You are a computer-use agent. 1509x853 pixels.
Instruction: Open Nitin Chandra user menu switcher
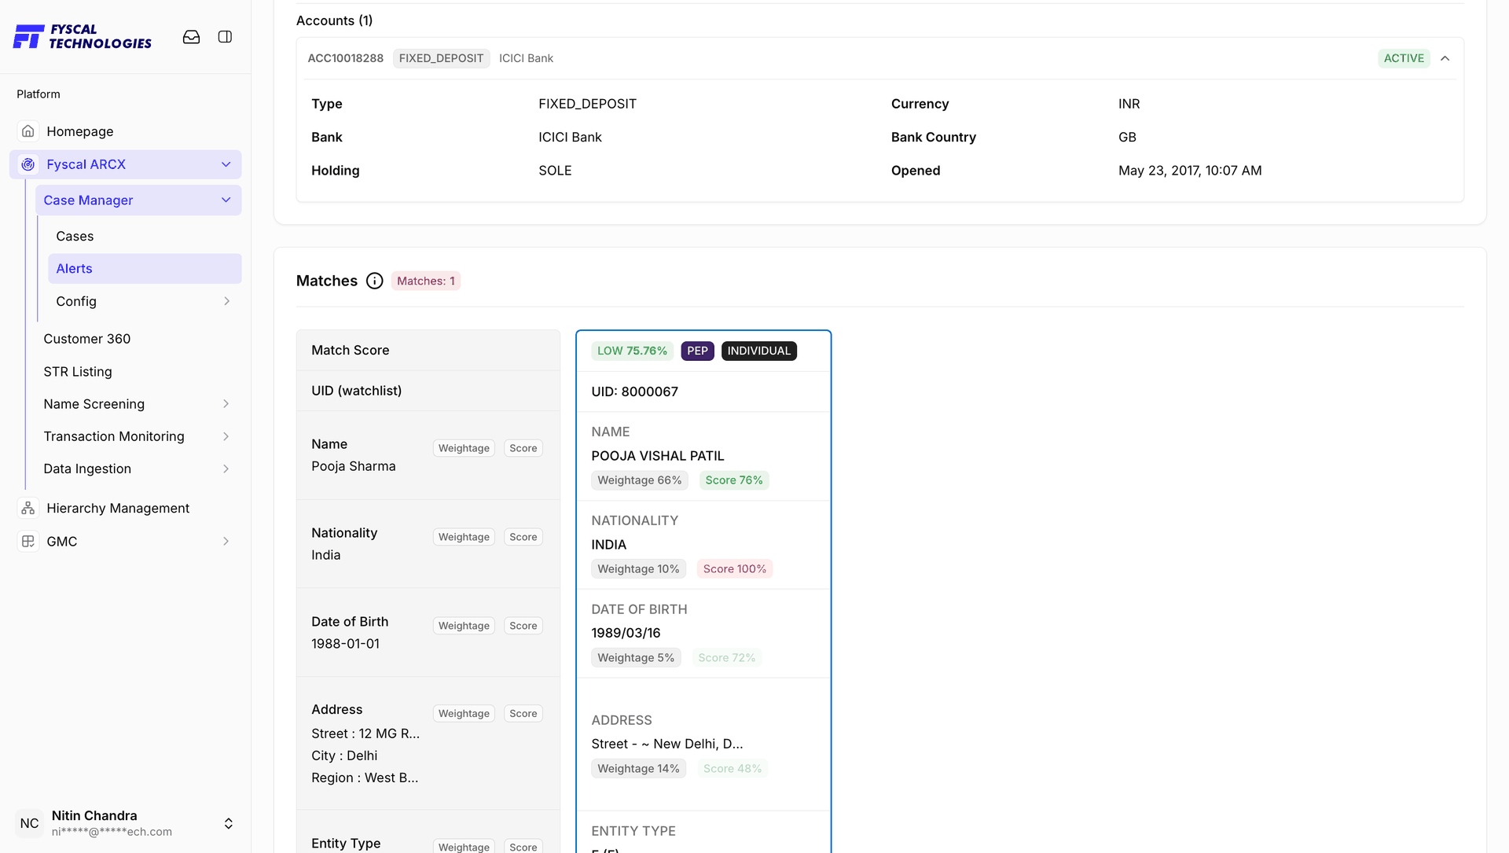(x=229, y=823)
